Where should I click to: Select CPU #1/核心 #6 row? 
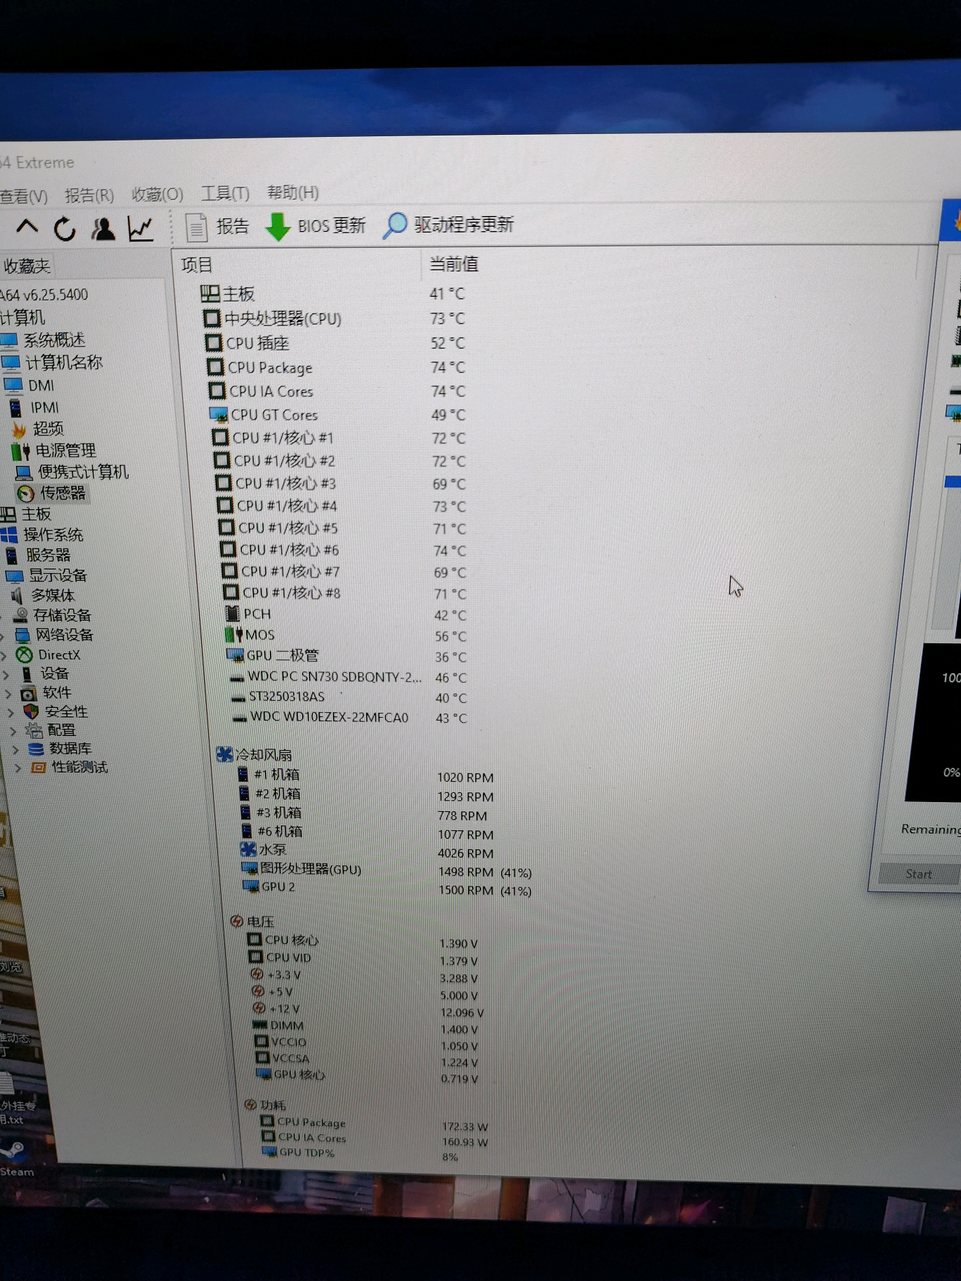point(344,550)
